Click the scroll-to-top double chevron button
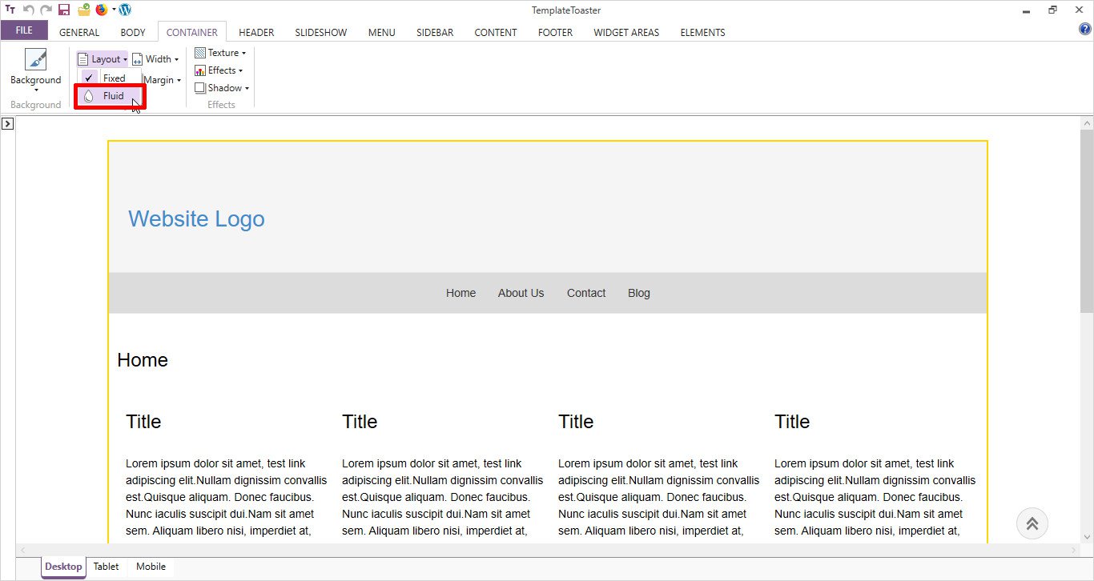This screenshot has width=1094, height=581. pos(1032,523)
